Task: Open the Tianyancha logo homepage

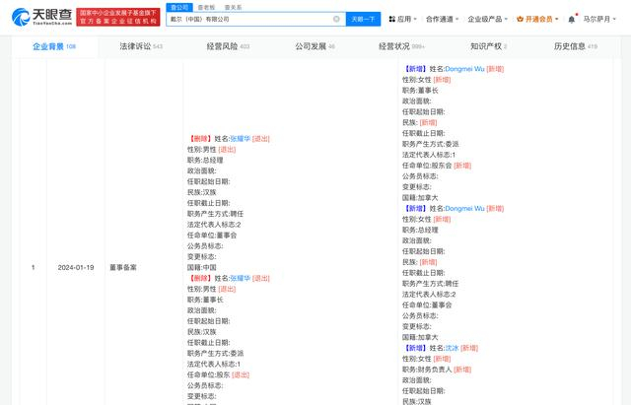Action: pyautogui.click(x=41, y=17)
